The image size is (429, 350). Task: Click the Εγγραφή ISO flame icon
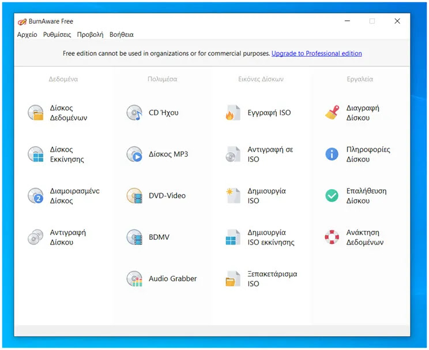pyautogui.click(x=233, y=113)
